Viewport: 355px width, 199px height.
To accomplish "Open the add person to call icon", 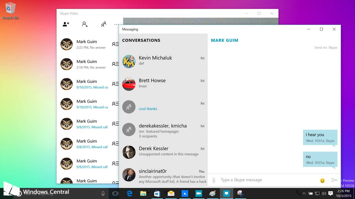I will pos(85,24).
